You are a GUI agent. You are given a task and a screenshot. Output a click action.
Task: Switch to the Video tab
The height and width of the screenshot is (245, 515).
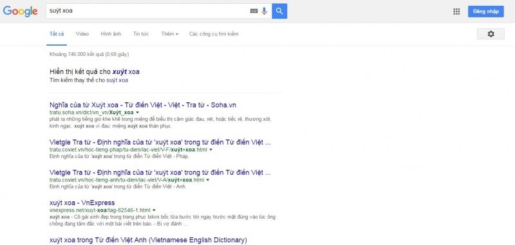click(x=82, y=34)
